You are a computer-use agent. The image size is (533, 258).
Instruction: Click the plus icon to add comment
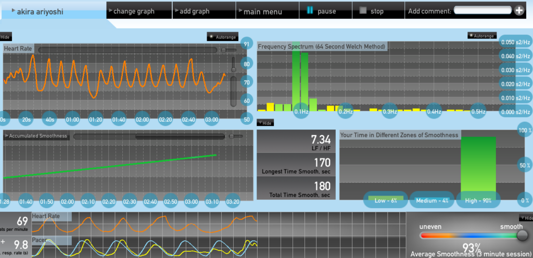click(519, 10)
